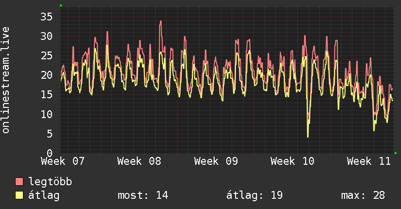Click the y-axis value 10
The image size is (401, 209).
point(47,114)
